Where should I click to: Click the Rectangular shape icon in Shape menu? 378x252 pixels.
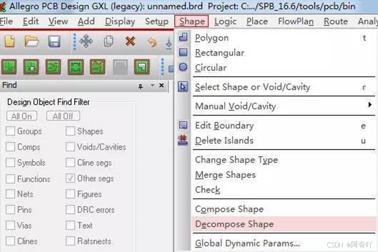click(x=183, y=52)
